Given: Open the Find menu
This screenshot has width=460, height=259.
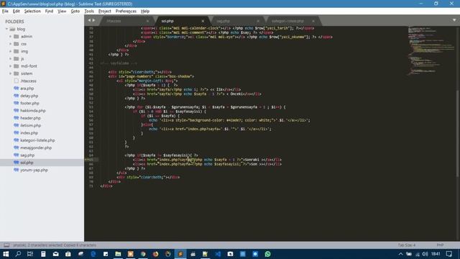Looking at the screenshot, I should 49,12.
